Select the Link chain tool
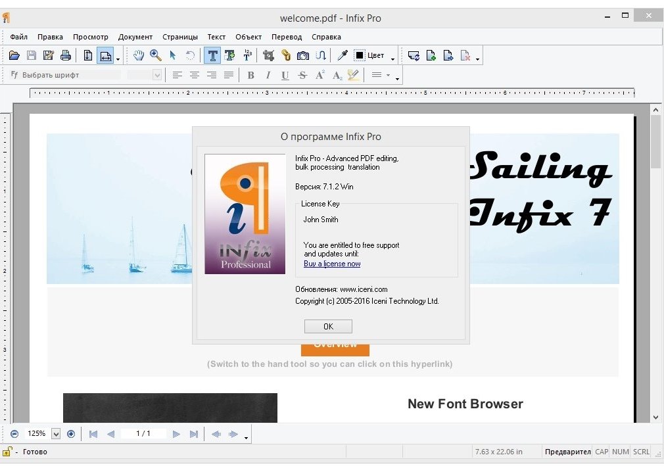 click(286, 55)
